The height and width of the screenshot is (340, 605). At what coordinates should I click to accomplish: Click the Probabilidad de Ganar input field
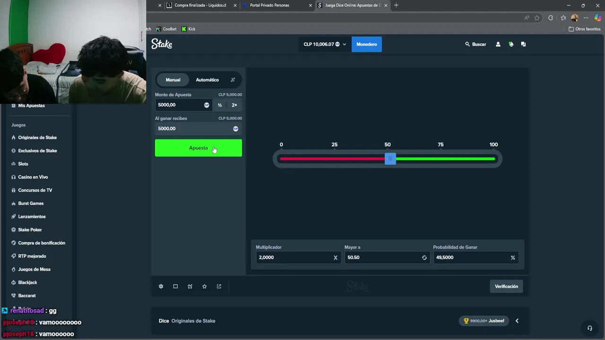click(x=476, y=257)
